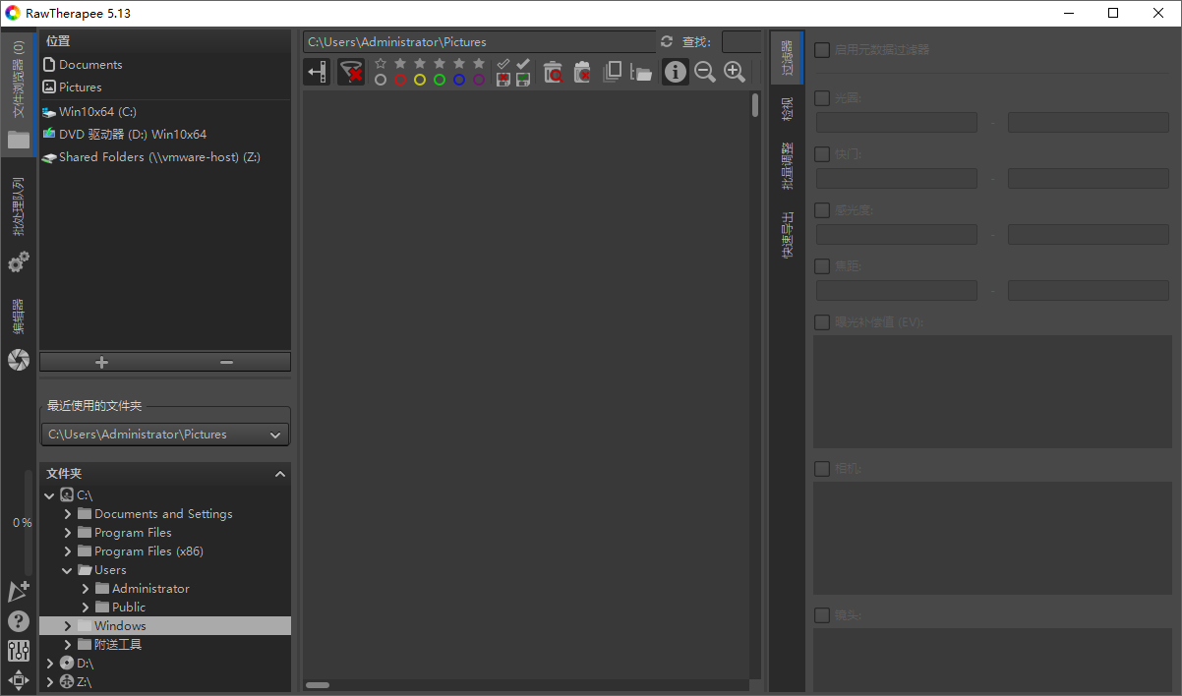1182x696 pixels.
Task: Expand the Administrator folder in the tree
Action: 86,589
